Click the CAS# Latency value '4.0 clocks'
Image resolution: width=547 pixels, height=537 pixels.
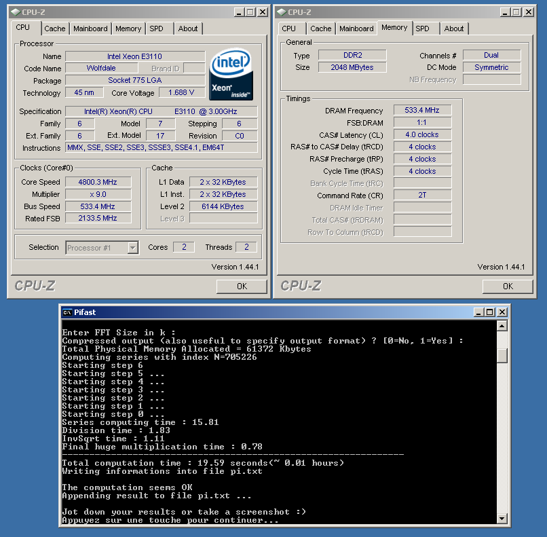point(422,134)
